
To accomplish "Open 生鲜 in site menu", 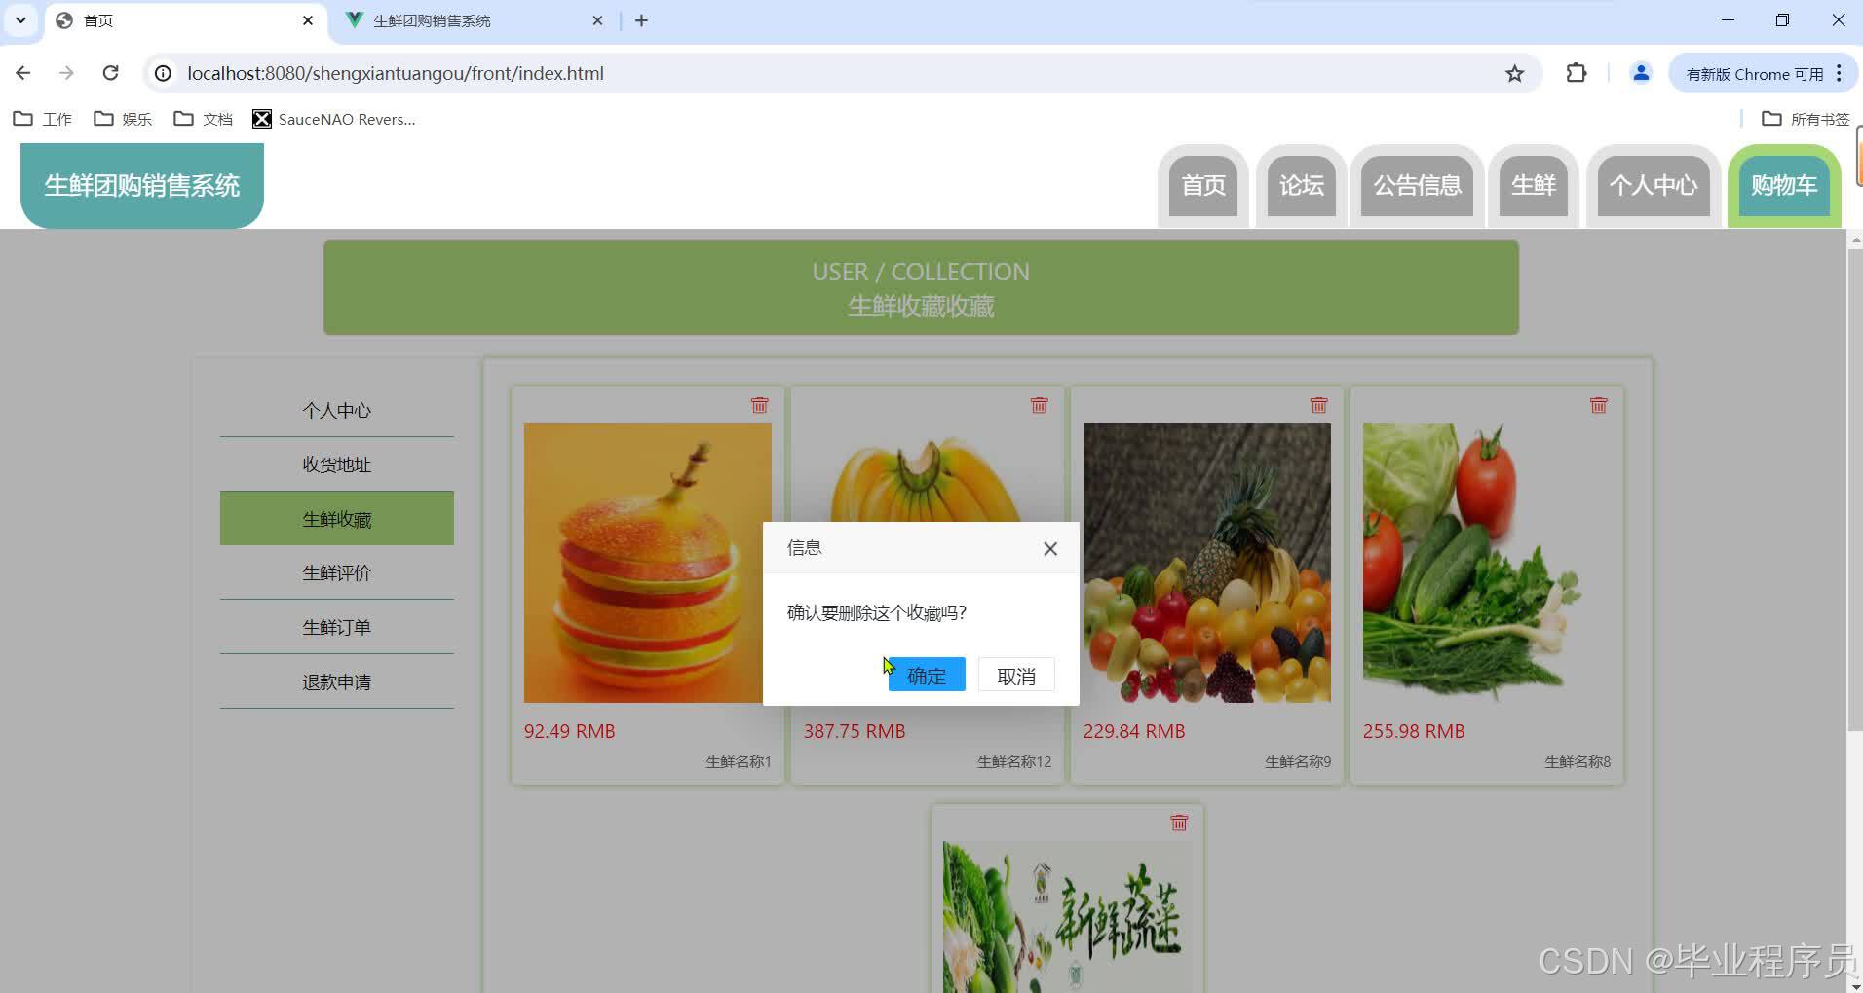I will click(x=1533, y=185).
